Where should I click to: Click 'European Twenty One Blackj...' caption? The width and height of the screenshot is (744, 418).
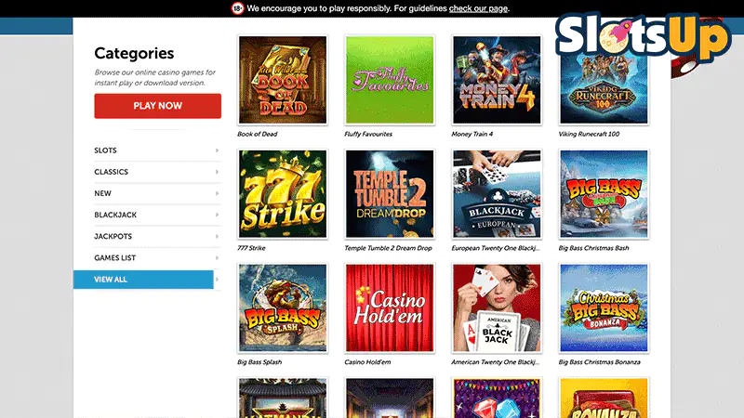(x=496, y=248)
